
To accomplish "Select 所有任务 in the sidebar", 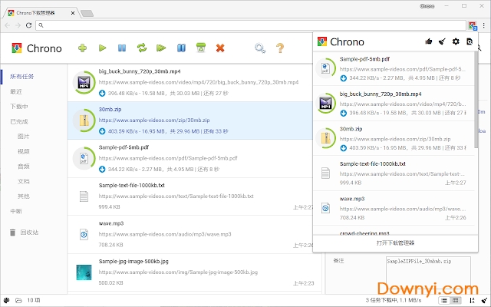I will [21, 77].
